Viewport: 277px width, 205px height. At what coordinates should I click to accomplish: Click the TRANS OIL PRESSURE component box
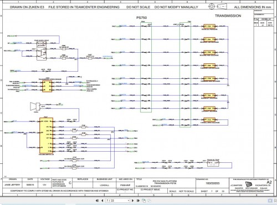point(209,26)
